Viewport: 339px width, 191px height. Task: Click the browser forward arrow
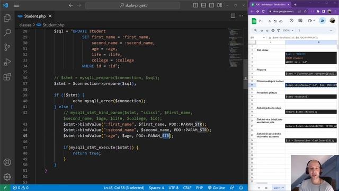pyautogui.click(x=257, y=11)
